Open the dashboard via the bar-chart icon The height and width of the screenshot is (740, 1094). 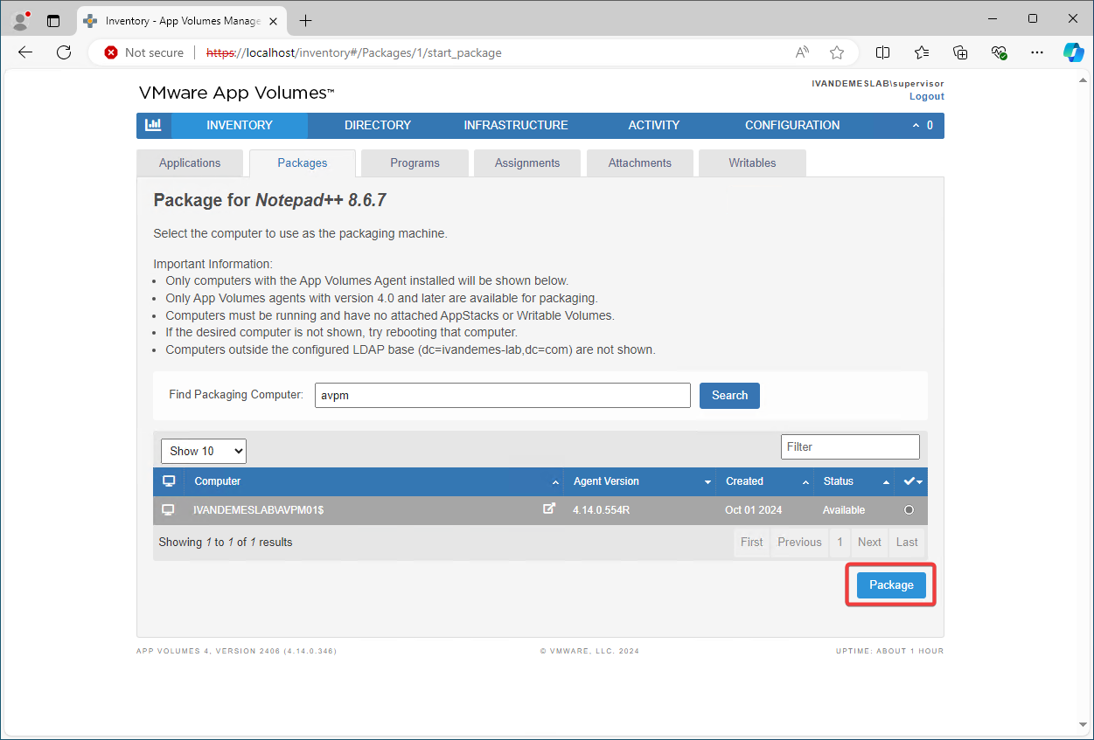point(154,125)
